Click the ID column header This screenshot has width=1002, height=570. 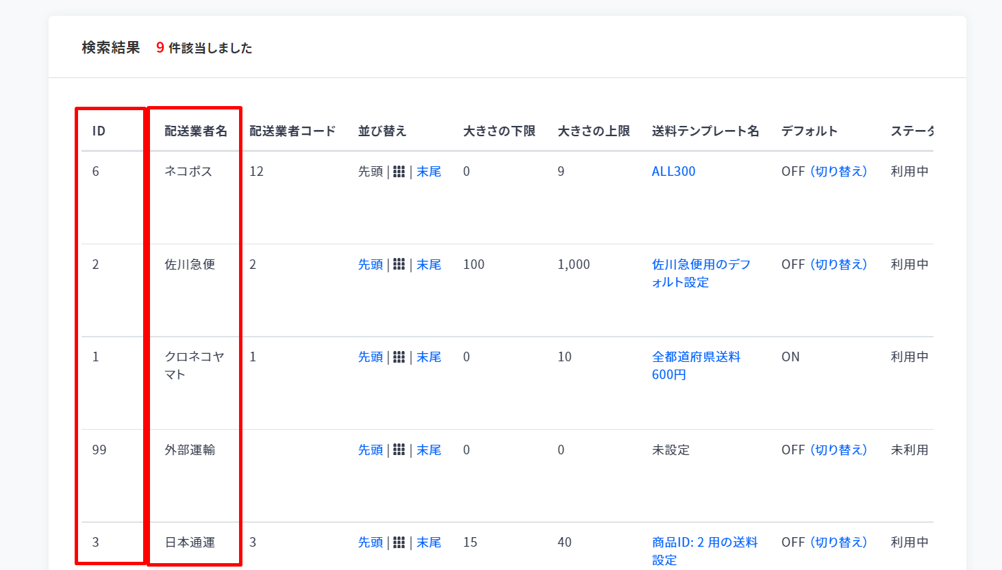pos(99,131)
